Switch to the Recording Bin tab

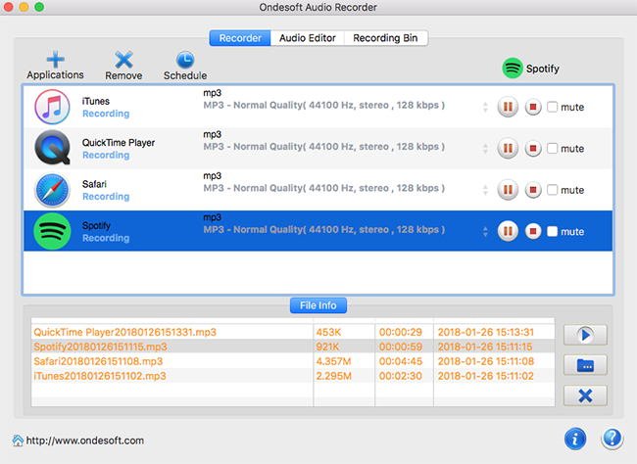pyautogui.click(x=385, y=38)
